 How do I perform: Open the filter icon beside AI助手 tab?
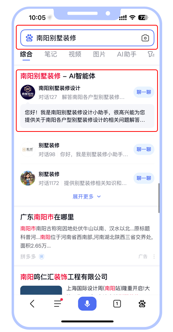(x=151, y=54)
